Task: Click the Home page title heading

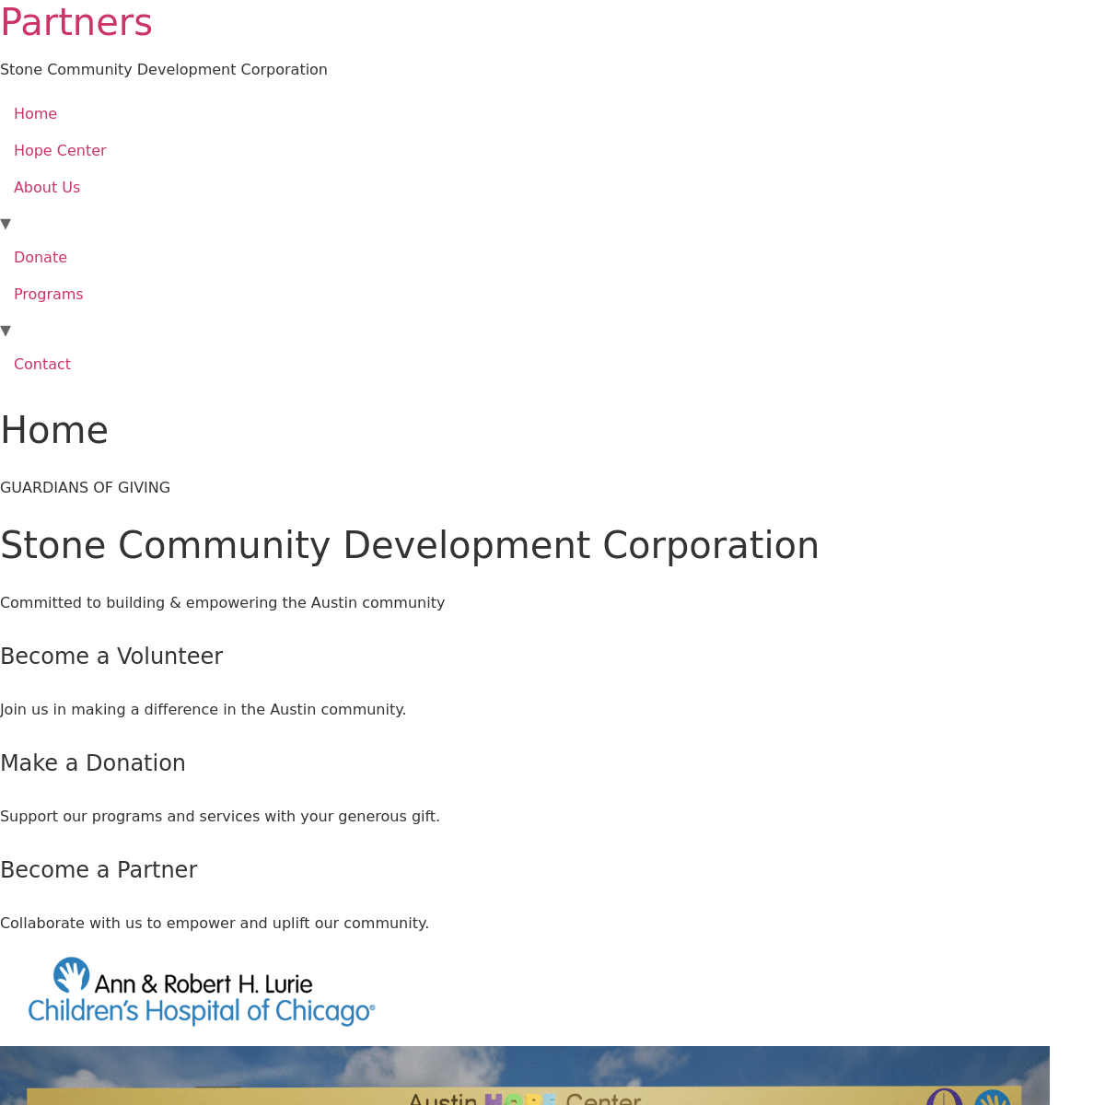Action: [x=54, y=431]
